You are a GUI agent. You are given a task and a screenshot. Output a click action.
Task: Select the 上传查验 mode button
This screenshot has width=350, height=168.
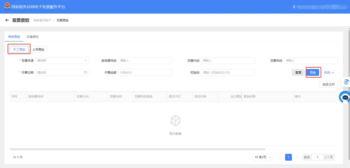tap(38, 50)
